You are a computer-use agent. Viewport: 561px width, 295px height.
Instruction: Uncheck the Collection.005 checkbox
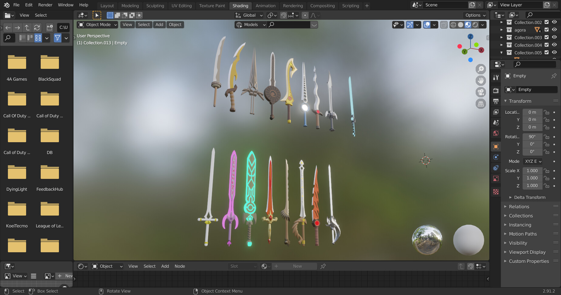546,52
